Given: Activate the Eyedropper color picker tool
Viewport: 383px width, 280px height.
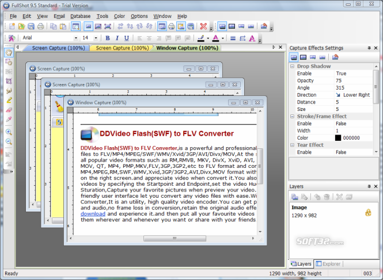Looking at the screenshot, I should coord(9,119).
